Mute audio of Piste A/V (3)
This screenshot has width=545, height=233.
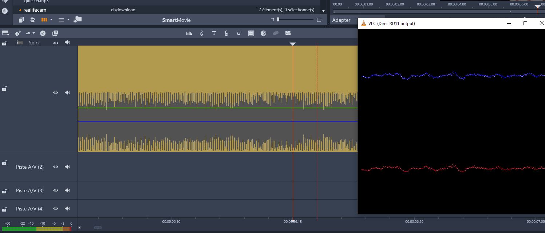(67, 190)
